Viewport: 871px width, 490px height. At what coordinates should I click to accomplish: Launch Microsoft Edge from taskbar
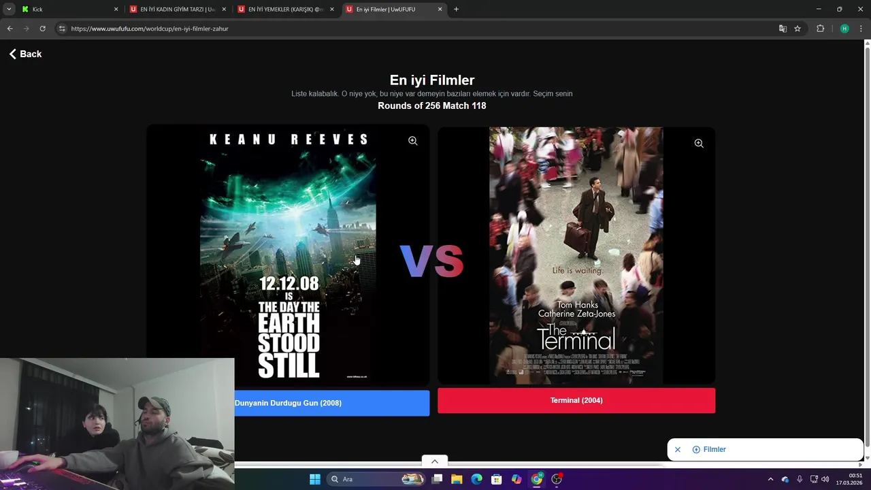pos(477,479)
